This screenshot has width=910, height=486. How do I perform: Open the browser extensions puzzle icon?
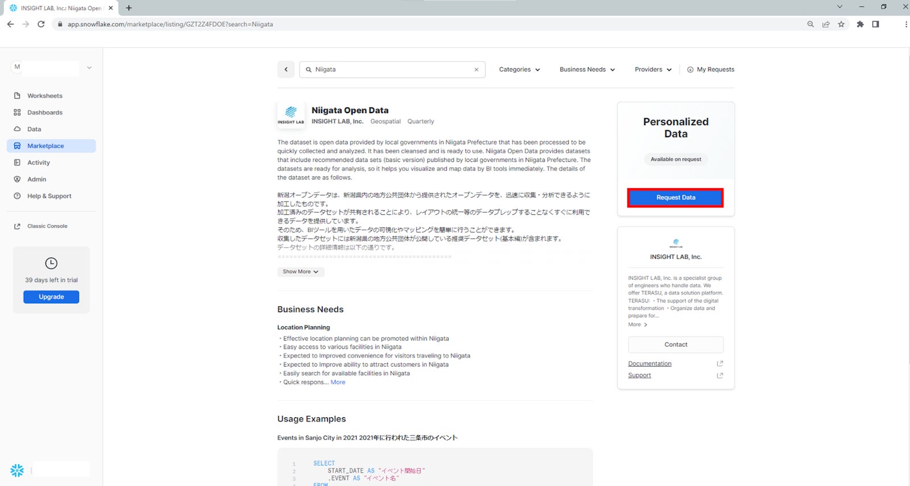[x=860, y=24]
